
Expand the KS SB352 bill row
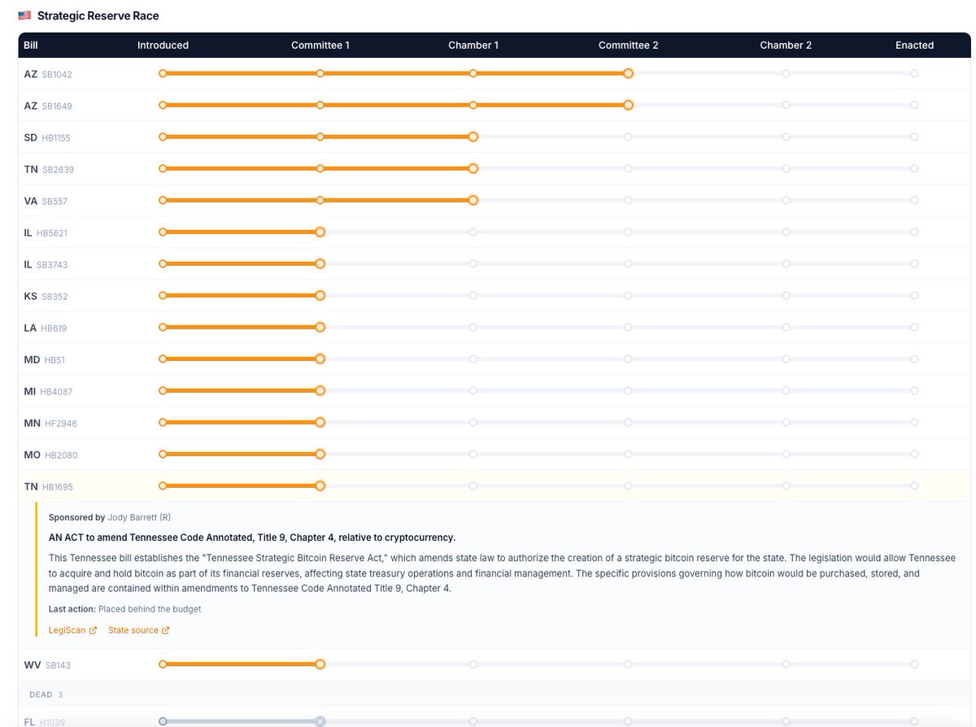495,296
